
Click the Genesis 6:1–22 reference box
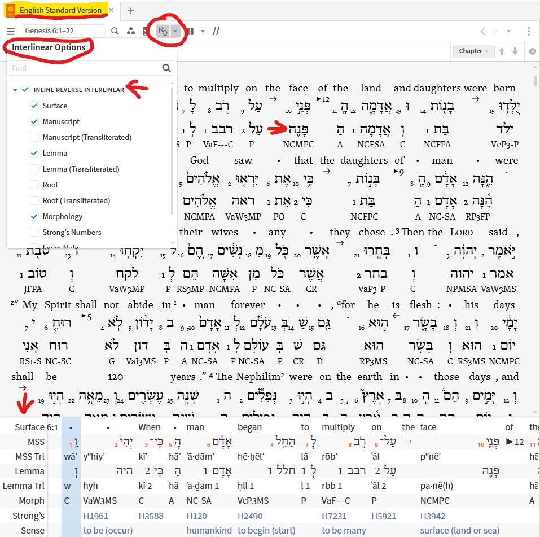click(64, 30)
